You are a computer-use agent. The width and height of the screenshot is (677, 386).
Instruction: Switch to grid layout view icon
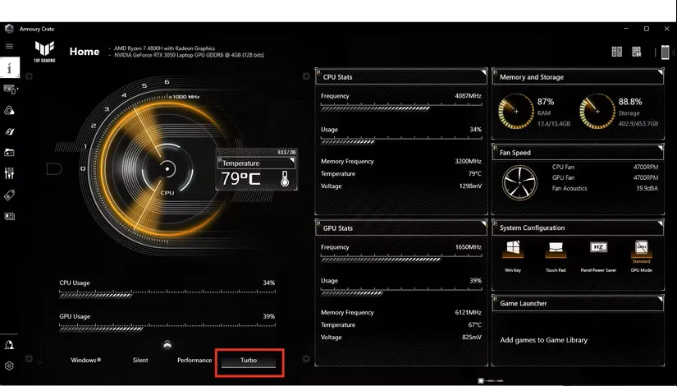pyautogui.click(x=617, y=52)
